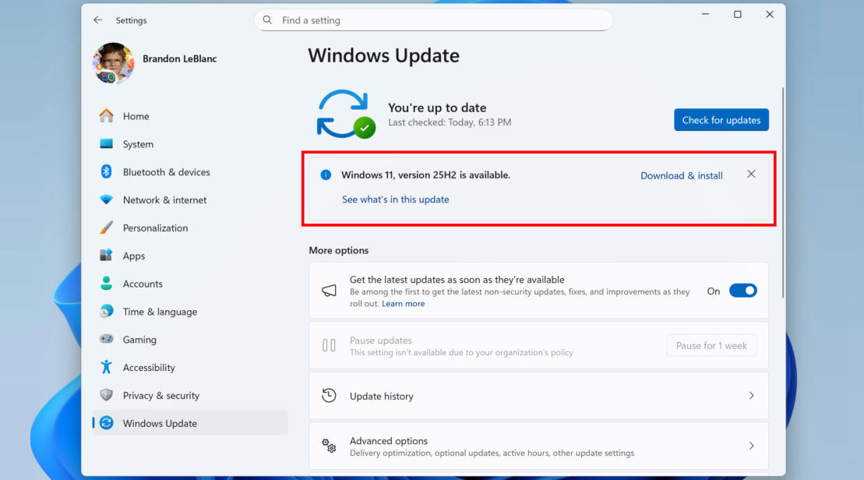Click the Accessibility figure icon
The width and height of the screenshot is (864, 480).
[107, 367]
